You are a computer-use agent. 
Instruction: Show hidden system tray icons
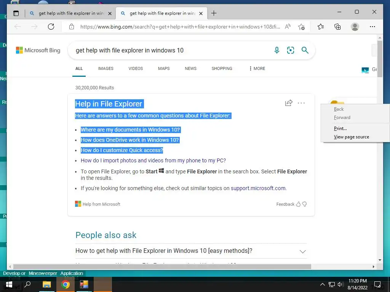click(x=322, y=284)
